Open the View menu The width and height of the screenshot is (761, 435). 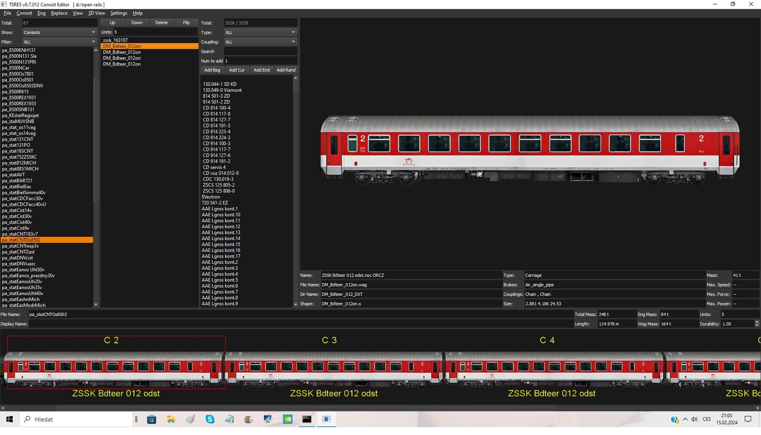point(78,13)
